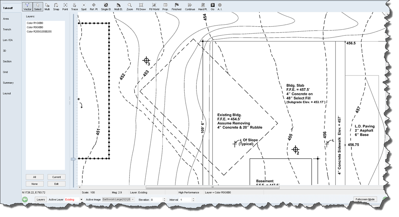399x217 pixels.
Task: Click the Ref. Pt tool
Action: 94,6
